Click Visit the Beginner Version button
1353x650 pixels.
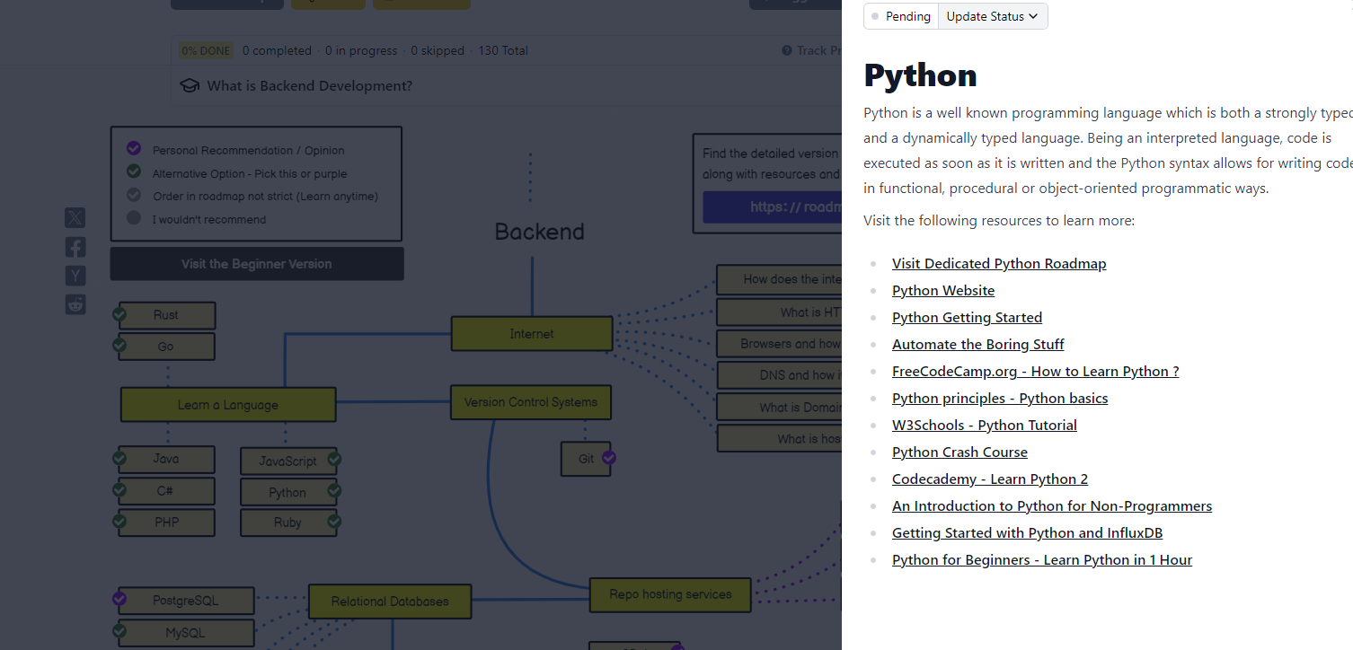[x=257, y=264]
